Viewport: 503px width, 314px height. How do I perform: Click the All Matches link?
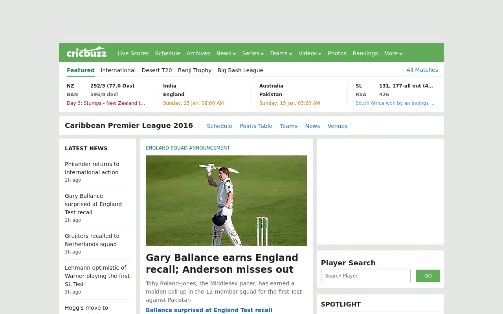422,70
